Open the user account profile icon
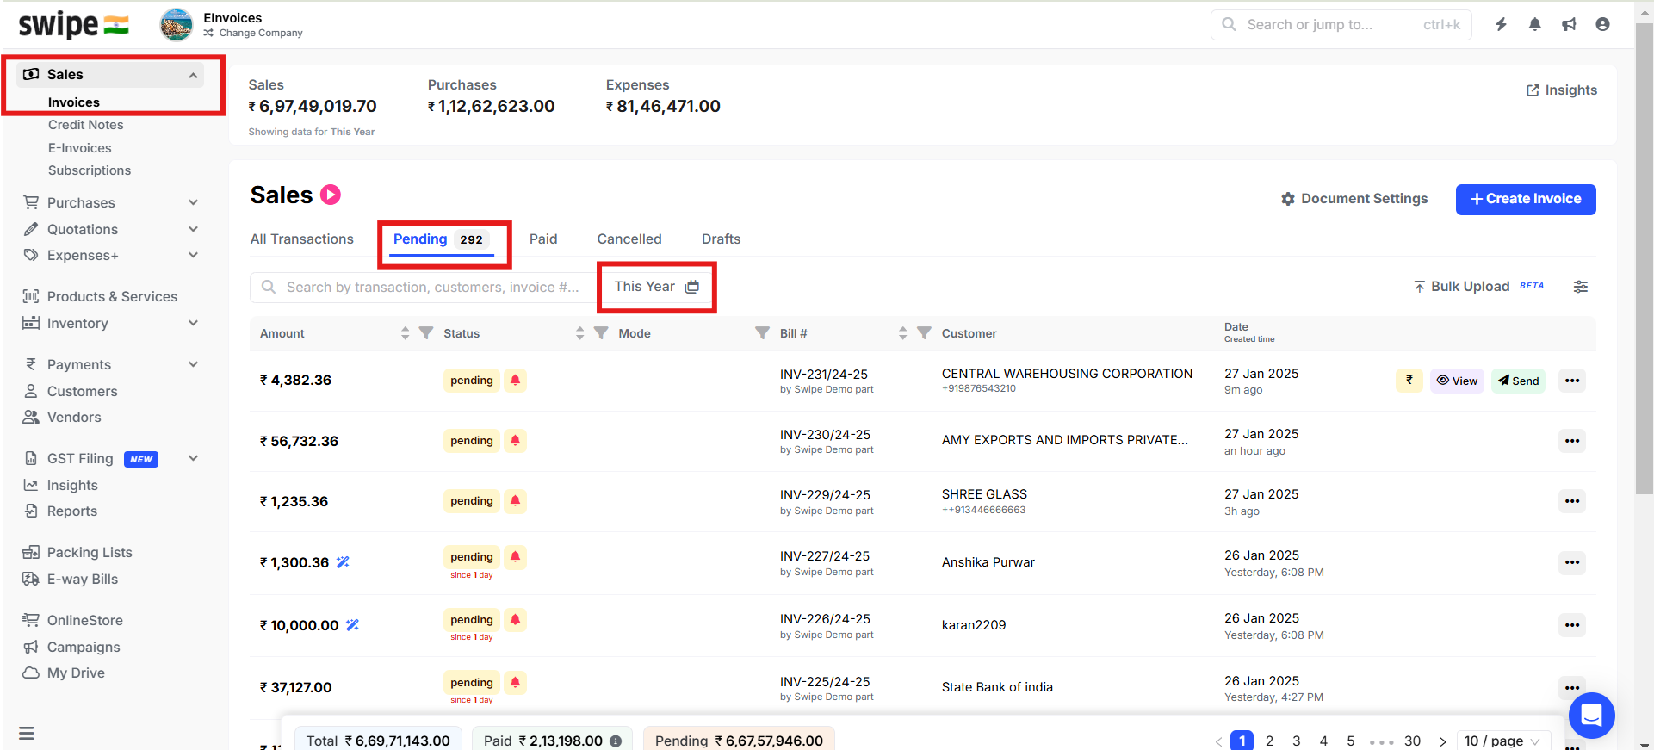This screenshot has width=1654, height=750. (1602, 24)
